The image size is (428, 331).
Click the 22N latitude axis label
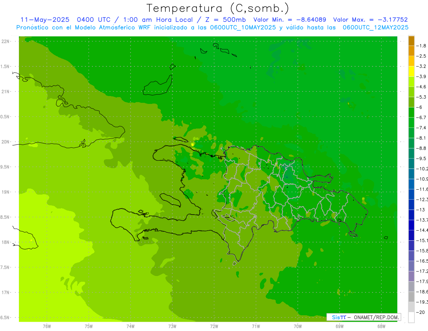tap(6, 41)
